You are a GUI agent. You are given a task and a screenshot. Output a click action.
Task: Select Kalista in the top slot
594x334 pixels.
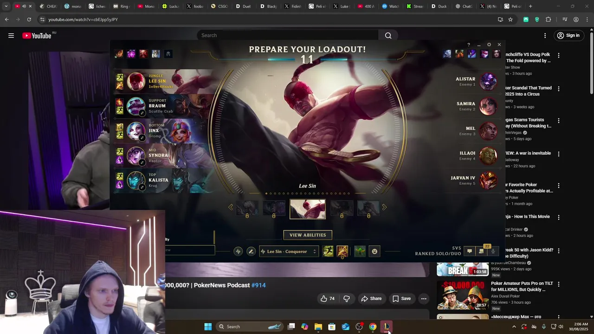(136, 180)
